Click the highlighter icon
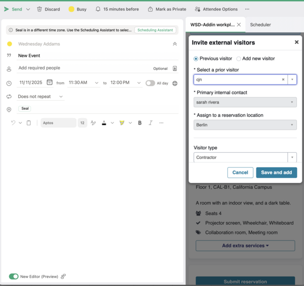This screenshot has height=286, width=304. [122, 123]
